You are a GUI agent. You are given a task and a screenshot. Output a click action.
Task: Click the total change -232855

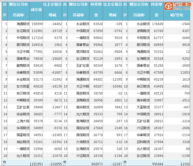pyautogui.click(x=55, y=164)
